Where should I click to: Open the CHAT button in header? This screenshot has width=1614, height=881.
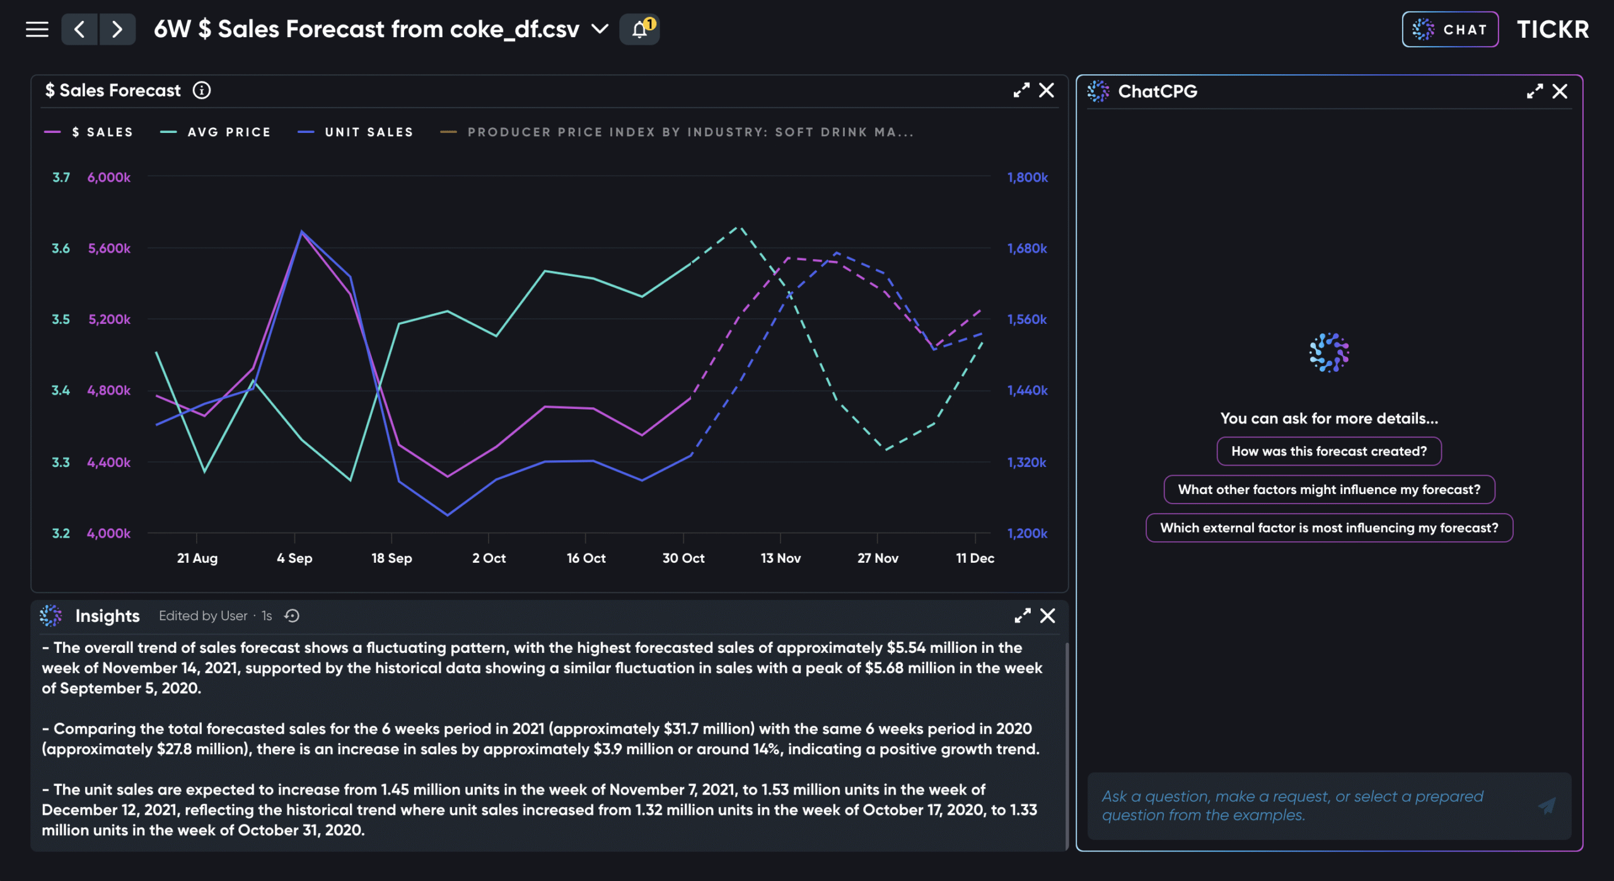tap(1450, 29)
